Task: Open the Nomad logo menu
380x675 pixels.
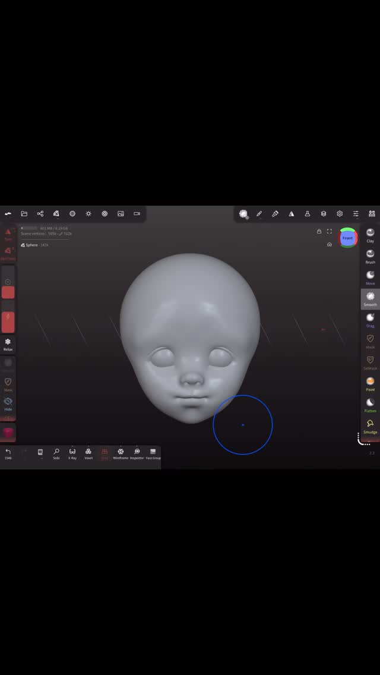Action: (8, 213)
